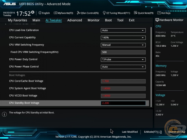Click CPU System Agent Boot Voltage field

pos(123,89)
